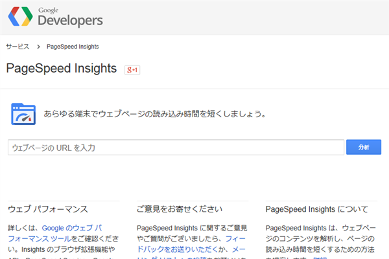Click the あらゆる端末でウェブページ tagline text

coord(156,114)
